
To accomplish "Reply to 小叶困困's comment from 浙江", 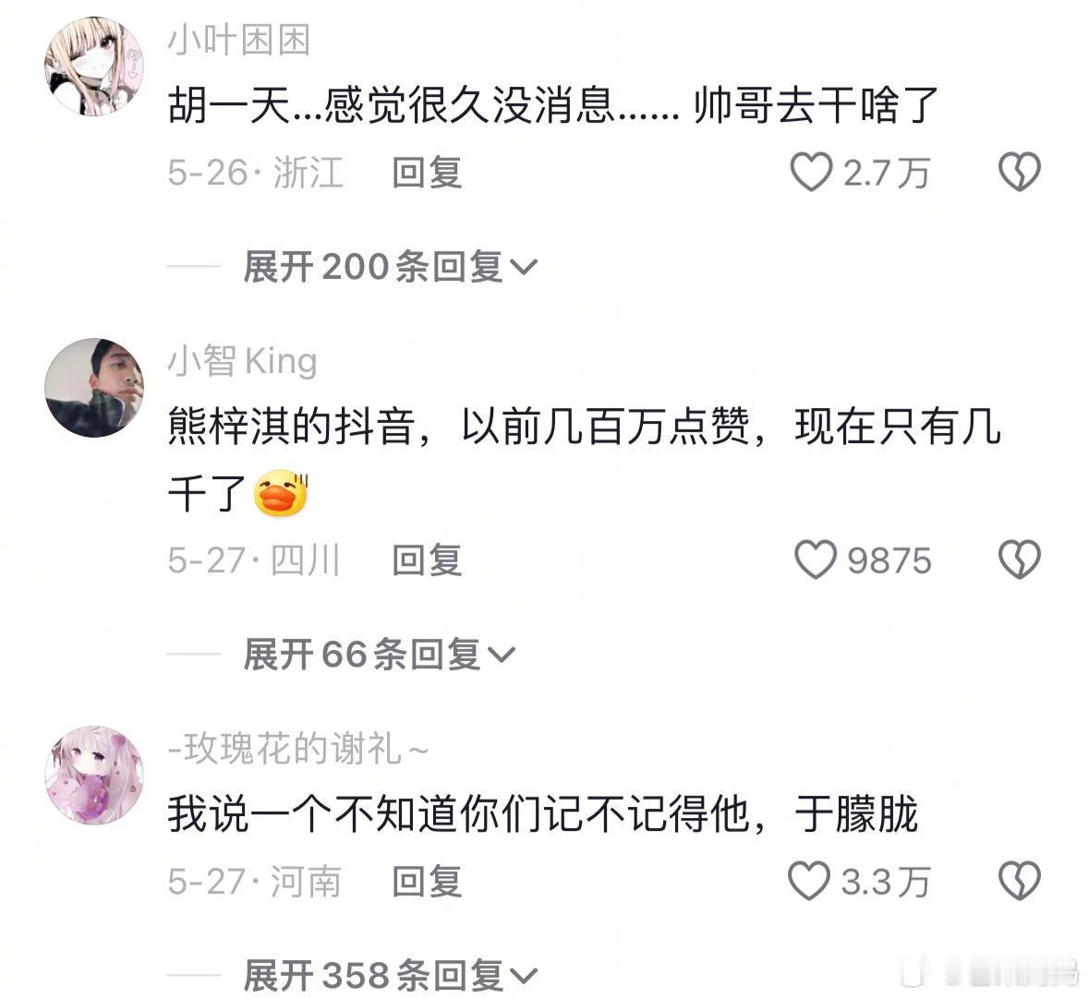I will (427, 172).
